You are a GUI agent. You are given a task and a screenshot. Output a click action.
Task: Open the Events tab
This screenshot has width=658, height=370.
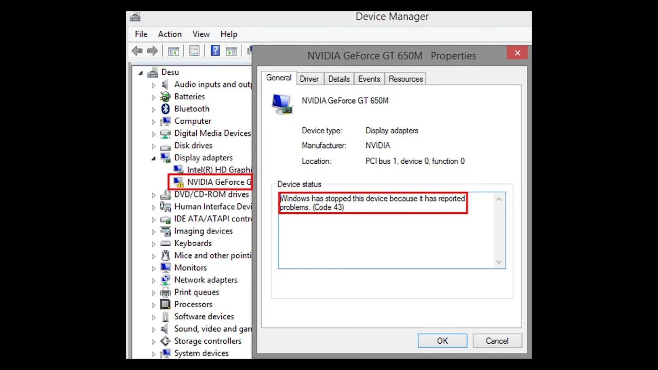click(369, 79)
